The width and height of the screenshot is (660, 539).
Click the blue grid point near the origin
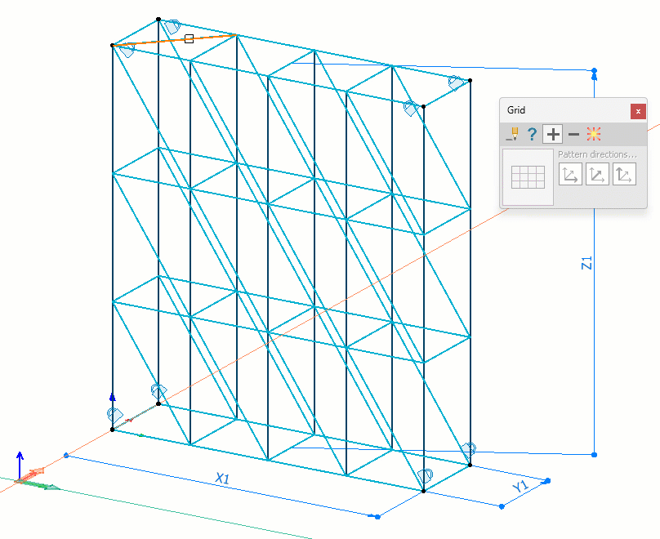coord(66,454)
